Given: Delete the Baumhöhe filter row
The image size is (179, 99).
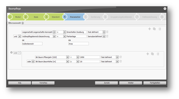Looking at the screenshot, I should tap(120, 61).
